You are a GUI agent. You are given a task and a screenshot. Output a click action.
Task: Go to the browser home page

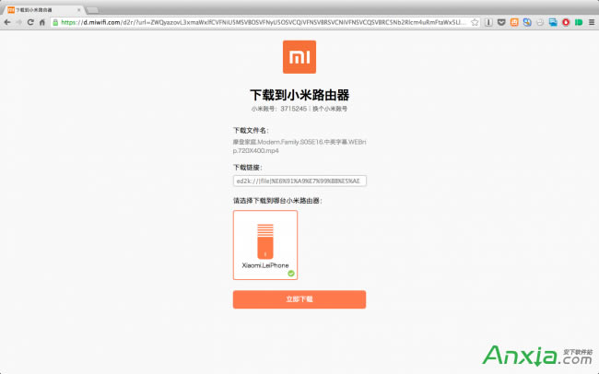tap(42, 21)
